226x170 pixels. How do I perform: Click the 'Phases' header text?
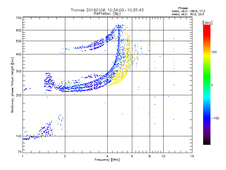point(183,8)
